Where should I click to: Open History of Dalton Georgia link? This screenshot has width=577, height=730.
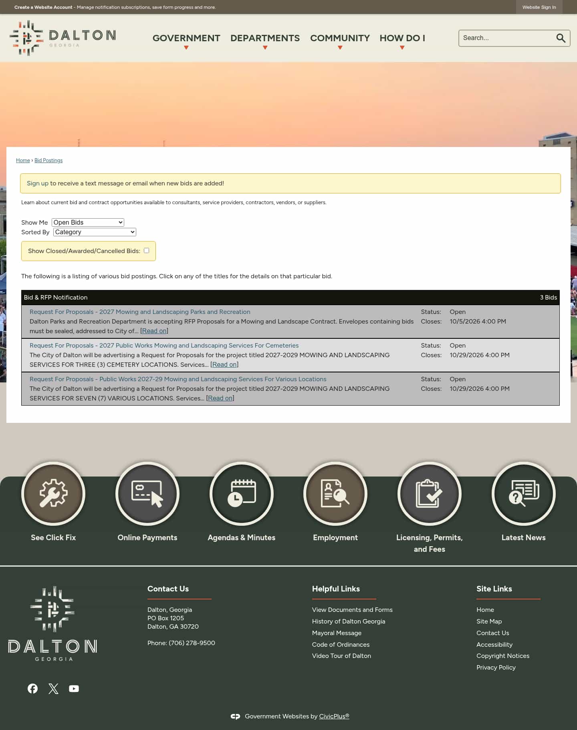[x=349, y=621]
